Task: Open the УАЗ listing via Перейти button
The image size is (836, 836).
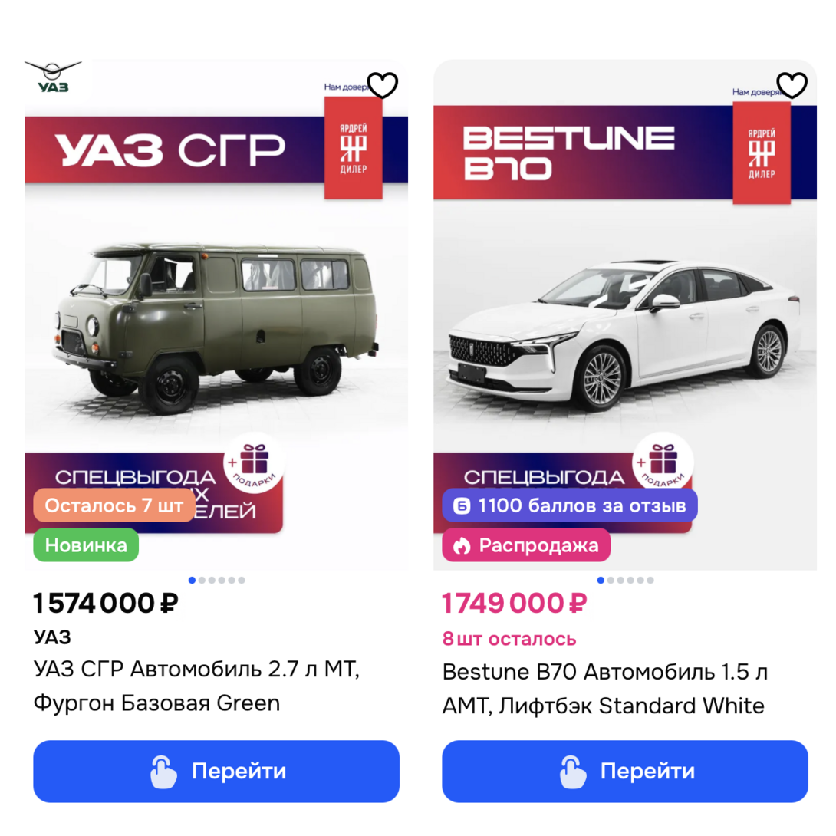Action: click(x=216, y=771)
